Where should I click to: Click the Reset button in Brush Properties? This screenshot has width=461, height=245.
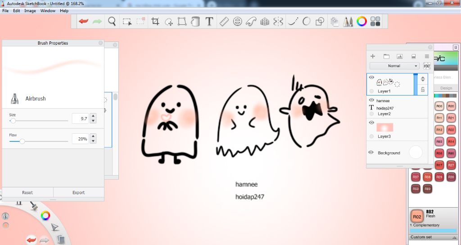pos(27,192)
